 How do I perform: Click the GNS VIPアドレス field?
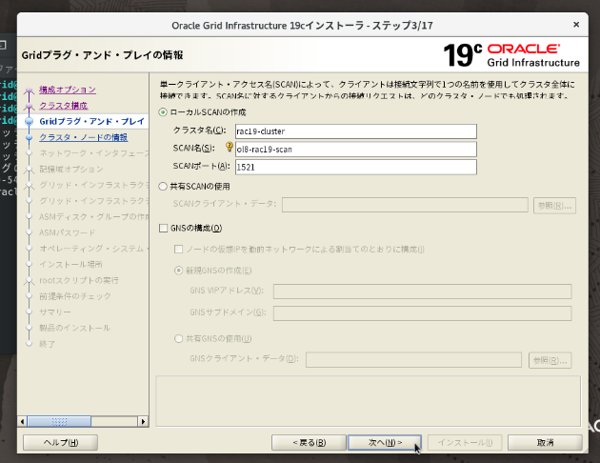pyautogui.click(x=423, y=292)
